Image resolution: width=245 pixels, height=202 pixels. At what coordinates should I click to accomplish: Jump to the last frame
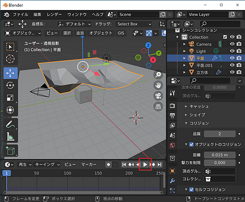click(159, 165)
